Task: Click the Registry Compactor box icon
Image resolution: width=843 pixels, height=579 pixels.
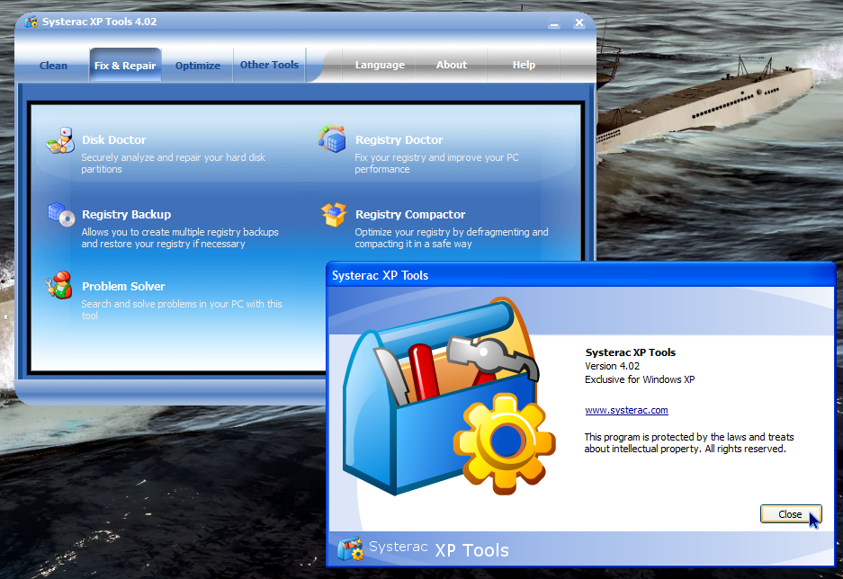Action: [334, 215]
